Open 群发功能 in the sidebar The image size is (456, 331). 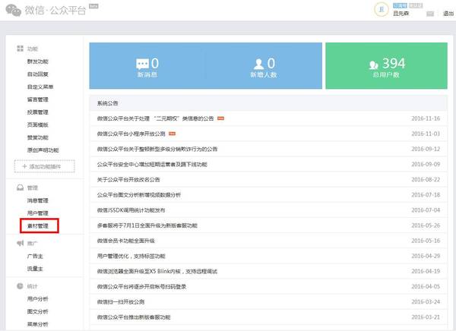tap(38, 61)
